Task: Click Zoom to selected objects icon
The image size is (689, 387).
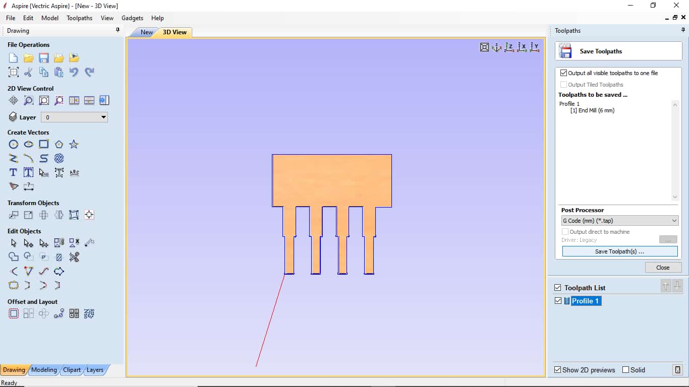Action: [x=59, y=100]
